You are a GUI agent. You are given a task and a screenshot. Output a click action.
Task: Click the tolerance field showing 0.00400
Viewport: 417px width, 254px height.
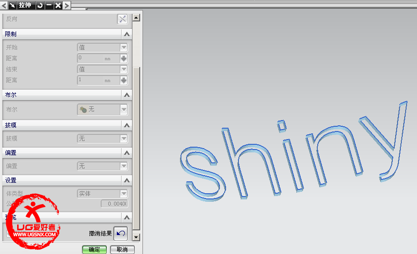click(114, 204)
